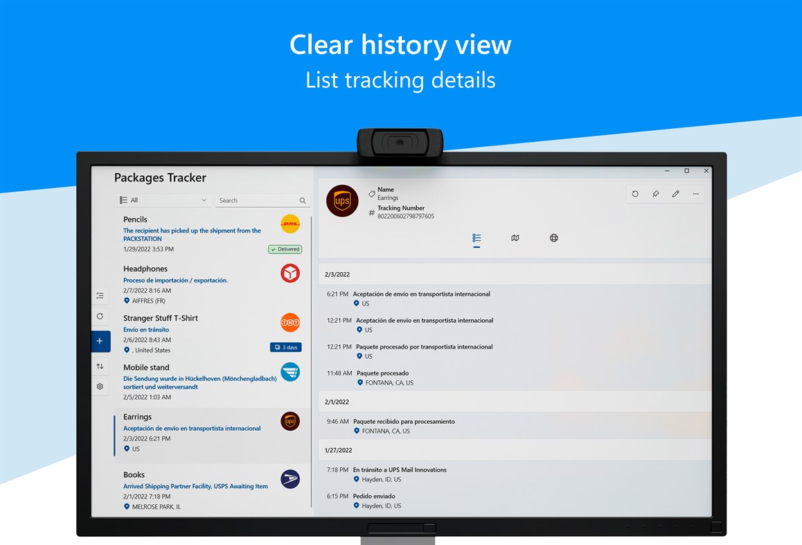Open the more options ellipsis menu
The height and width of the screenshot is (545, 802).
coord(695,194)
